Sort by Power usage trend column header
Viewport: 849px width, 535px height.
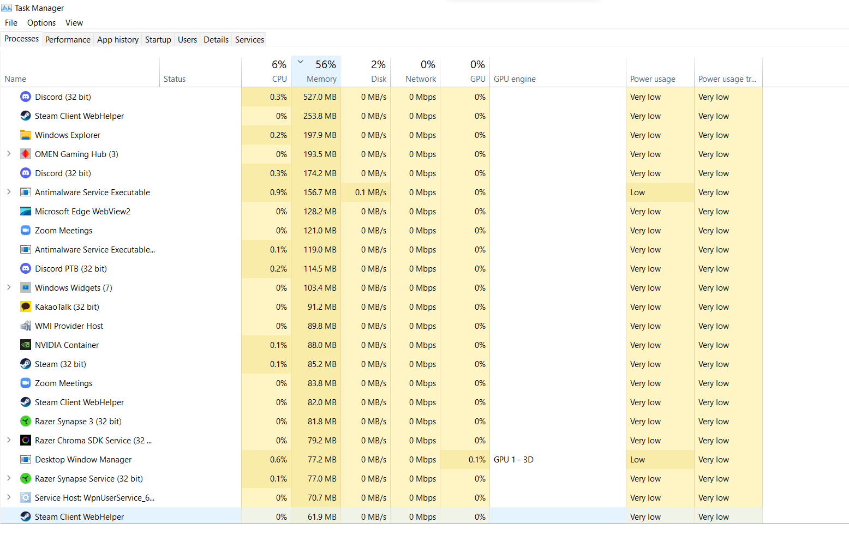[x=728, y=72]
